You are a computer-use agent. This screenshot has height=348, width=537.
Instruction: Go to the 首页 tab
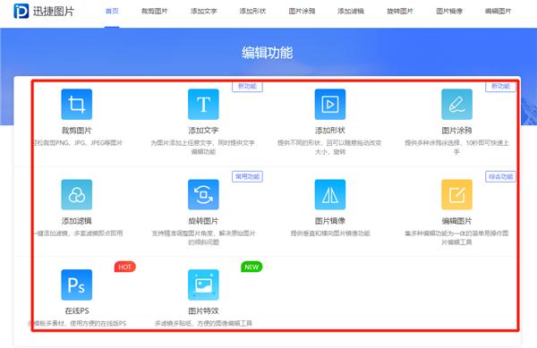coord(112,12)
